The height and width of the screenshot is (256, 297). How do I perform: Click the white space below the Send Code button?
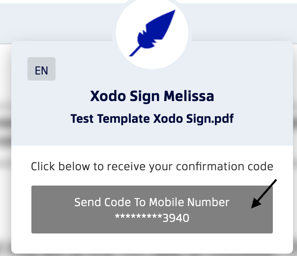click(152, 243)
